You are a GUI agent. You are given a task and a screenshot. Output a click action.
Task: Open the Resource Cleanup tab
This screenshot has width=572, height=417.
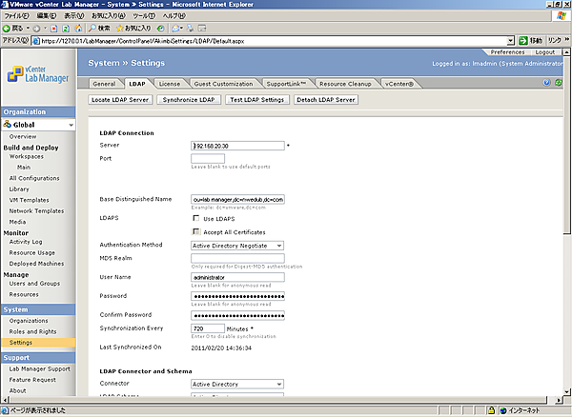345,83
